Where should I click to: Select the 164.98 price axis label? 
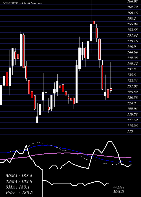point(133,1)
